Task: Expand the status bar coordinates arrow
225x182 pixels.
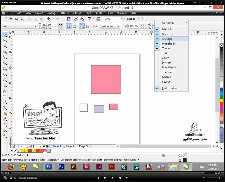Action: coord(28,155)
